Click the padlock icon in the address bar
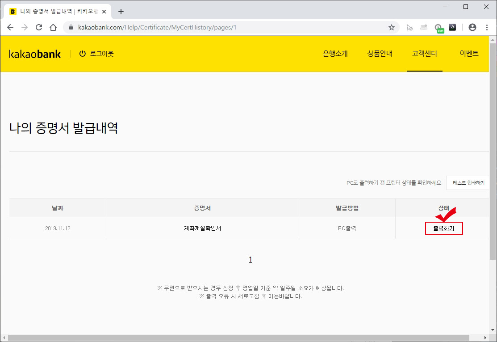 (x=71, y=27)
